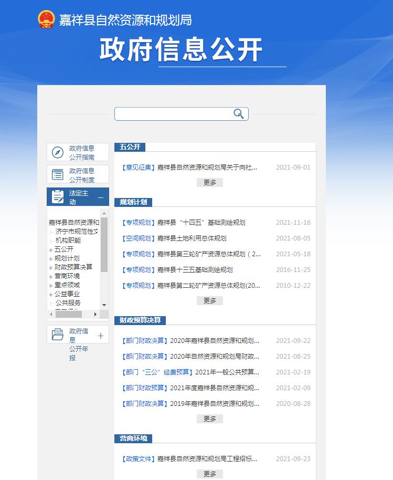393x480 pixels.
Task: Select root node 嘉祥县自然资源和
Action: pos(74,222)
